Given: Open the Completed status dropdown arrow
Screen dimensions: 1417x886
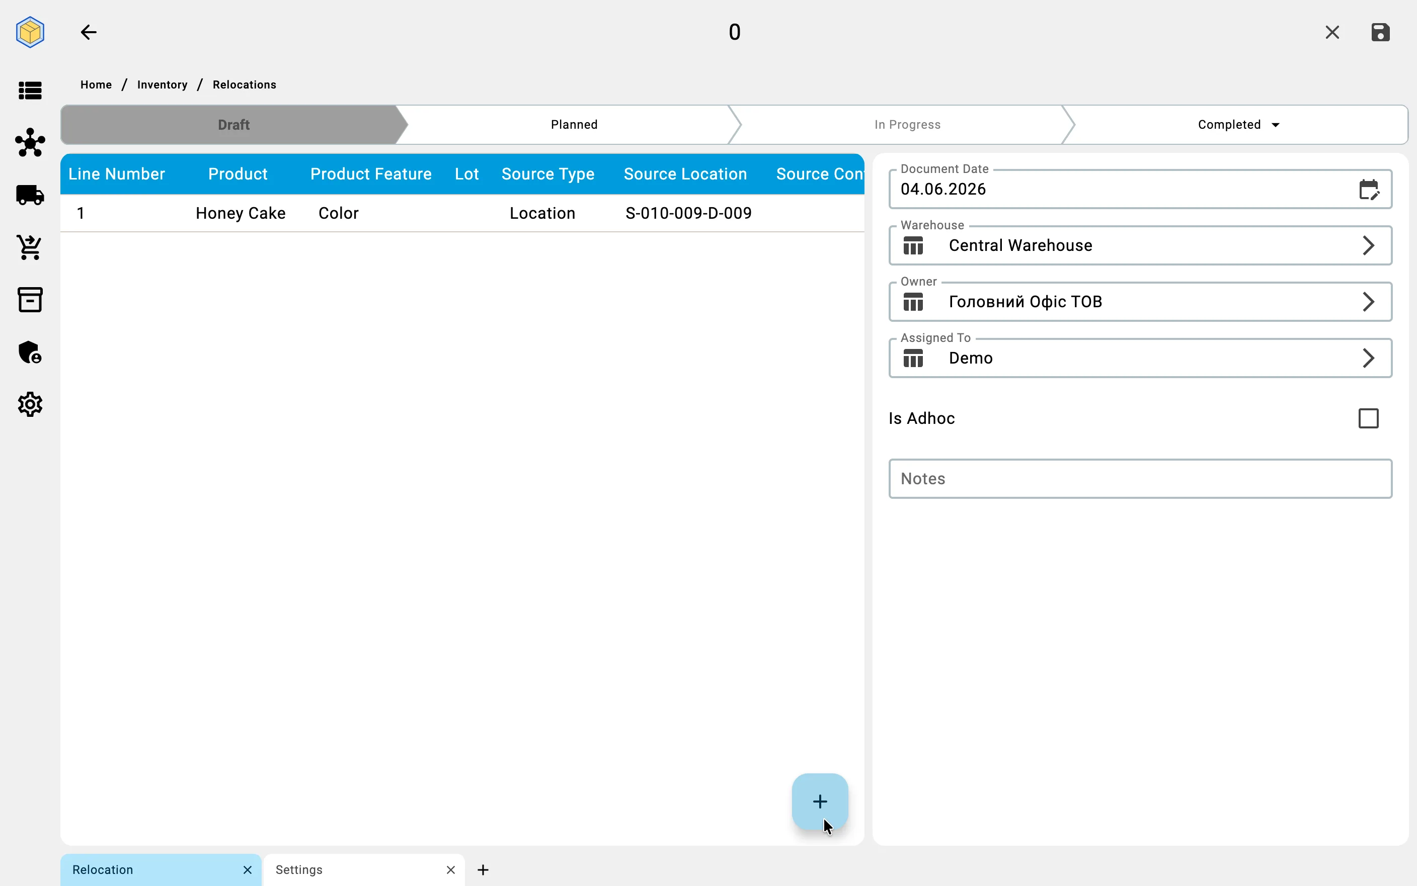Looking at the screenshot, I should point(1275,125).
